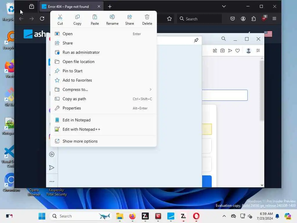
Task: Open a new Firefox tab
Action: point(110,7)
